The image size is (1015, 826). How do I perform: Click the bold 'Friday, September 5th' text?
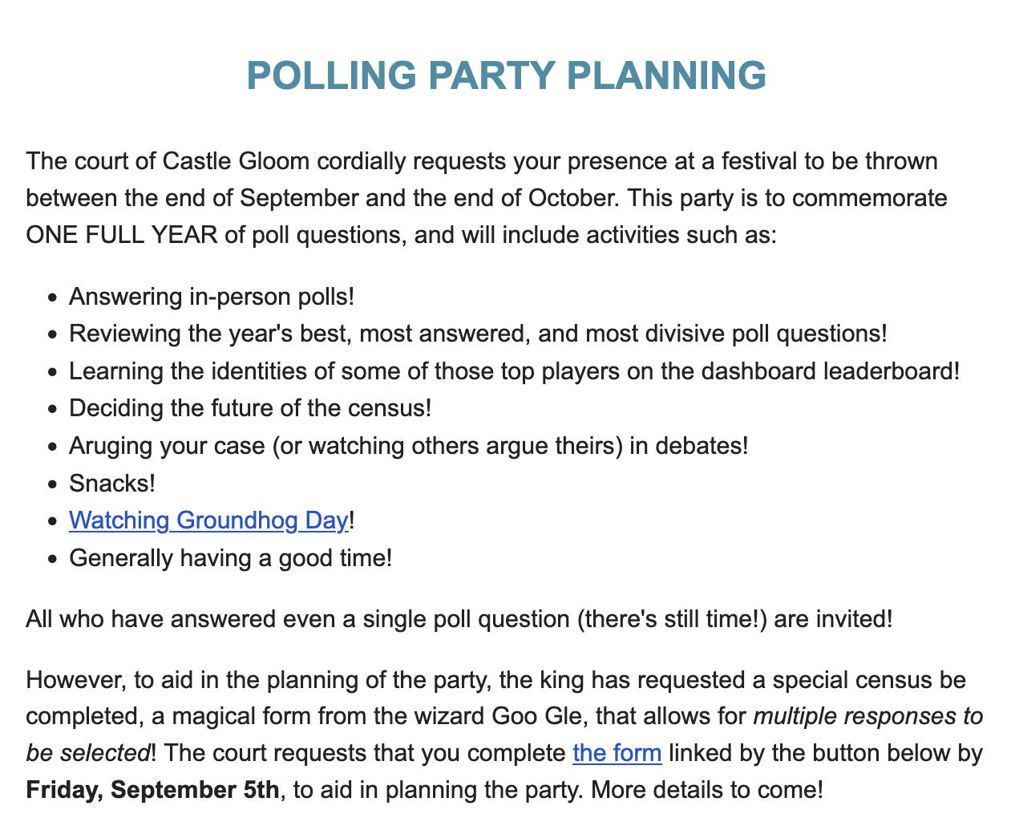(152, 790)
